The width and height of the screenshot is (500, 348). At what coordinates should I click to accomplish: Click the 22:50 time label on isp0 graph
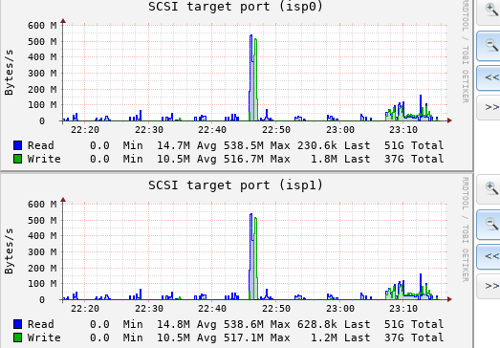pyautogui.click(x=276, y=130)
